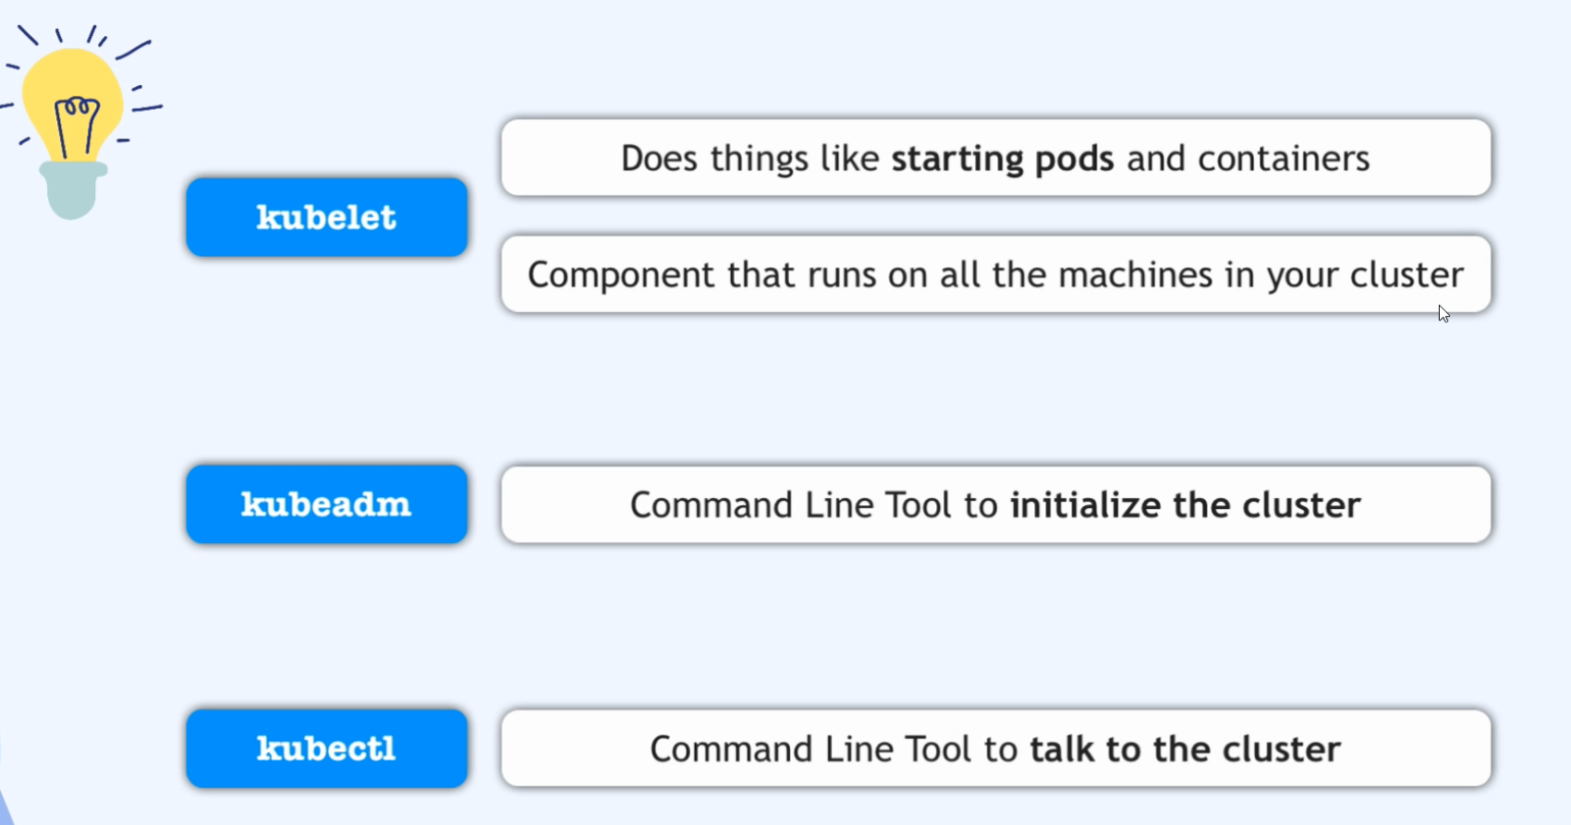
Task: Click 'Command Line Tool' in the kubectl row
Action: (x=810, y=749)
